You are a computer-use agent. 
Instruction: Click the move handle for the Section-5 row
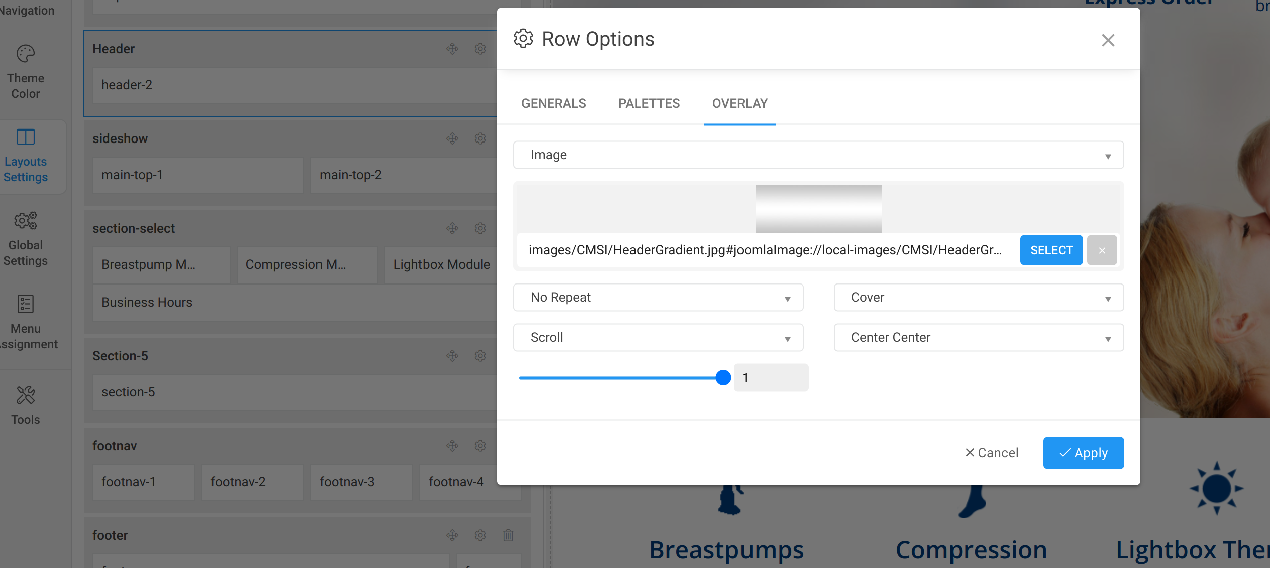click(x=452, y=356)
